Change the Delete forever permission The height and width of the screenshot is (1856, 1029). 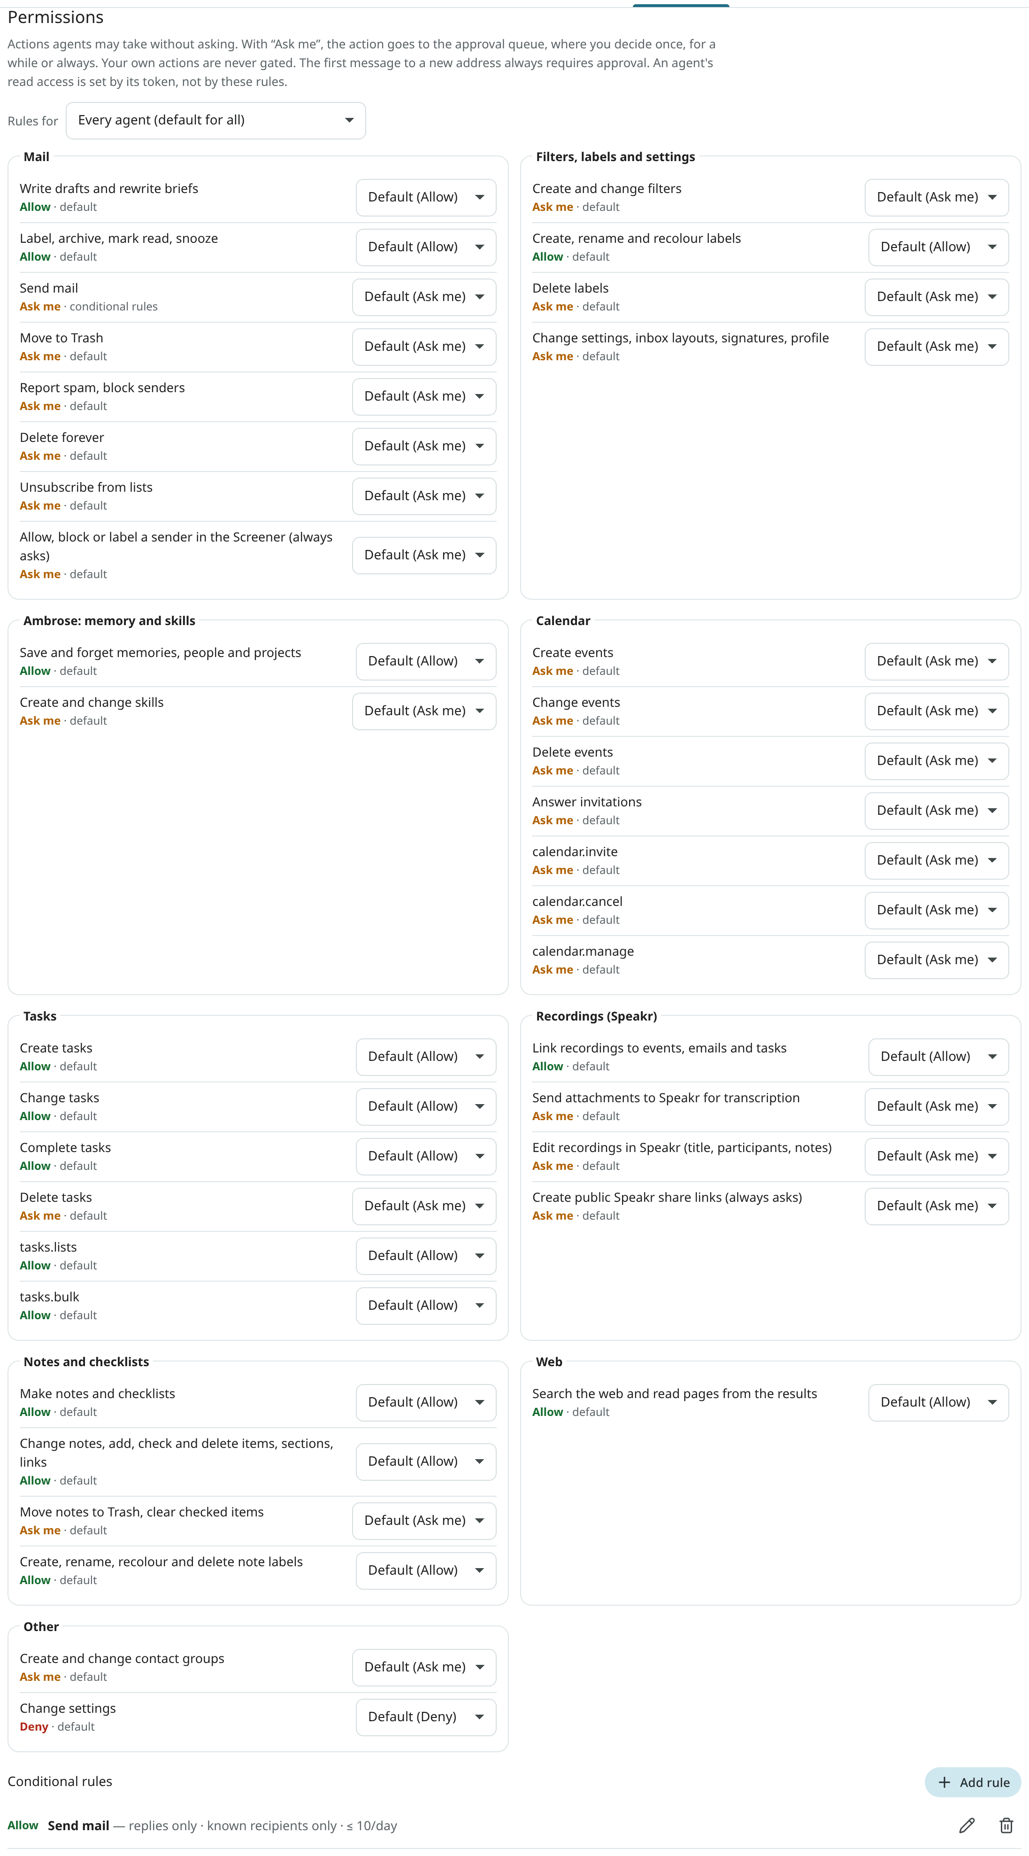pyautogui.click(x=424, y=446)
